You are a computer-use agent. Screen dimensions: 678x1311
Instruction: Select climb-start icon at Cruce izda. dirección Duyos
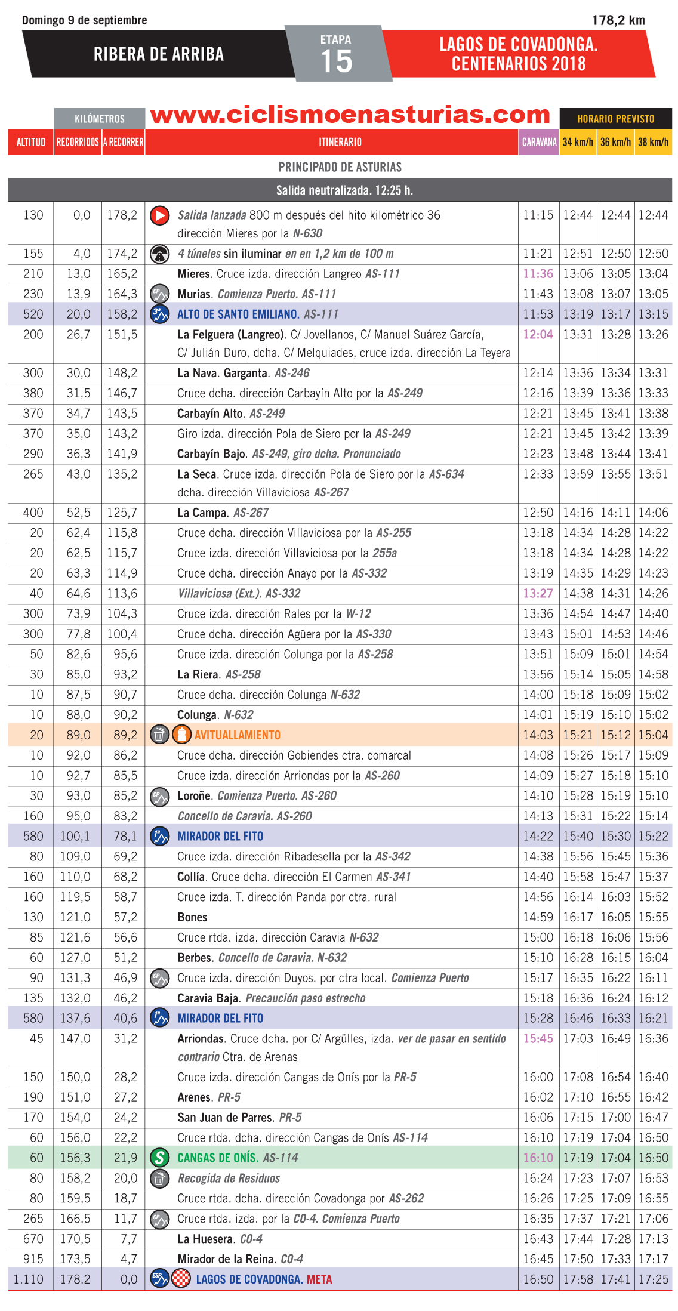159,979
